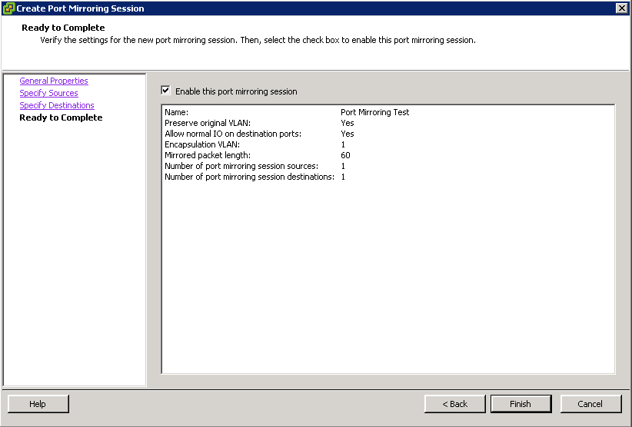Click the Help button
This screenshot has height=427, width=632.
point(38,404)
